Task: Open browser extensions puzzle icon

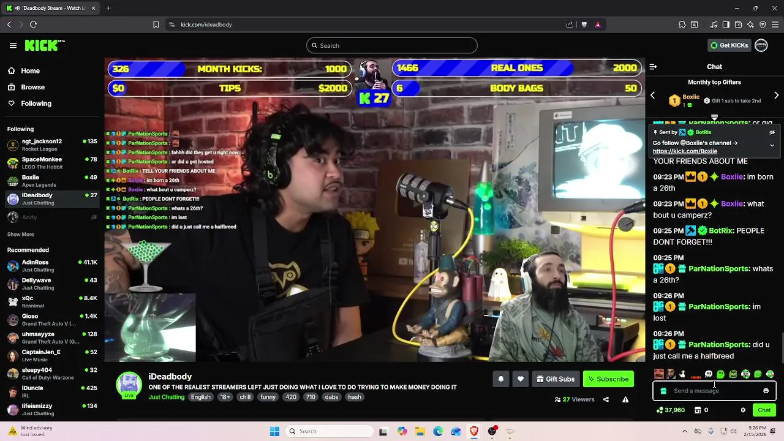Action: (682, 24)
